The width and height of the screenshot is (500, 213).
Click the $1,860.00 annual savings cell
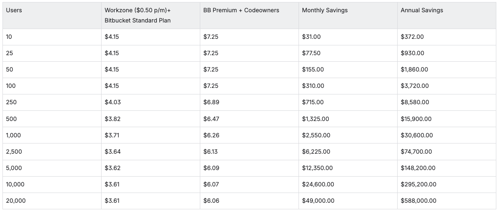pos(414,70)
